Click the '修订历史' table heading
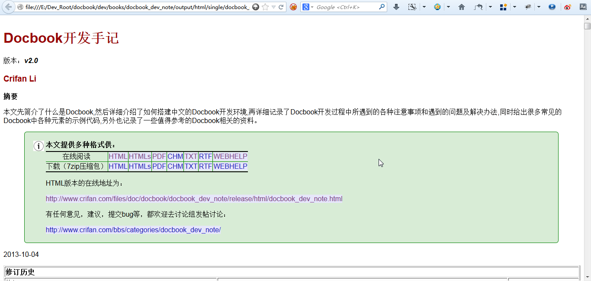 pyautogui.click(x=20, y=272)
